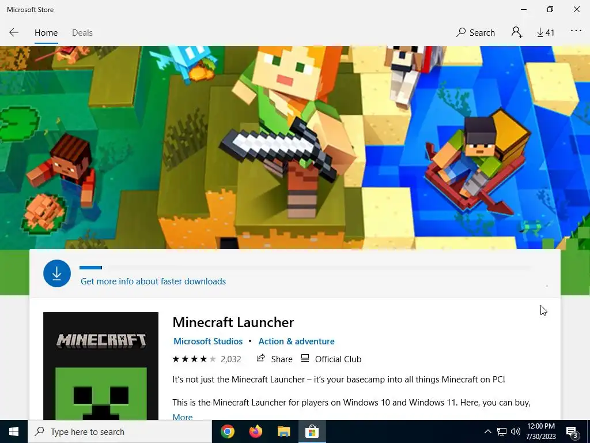Open Action & adventure category link
Screen dimensions: 590x443
[x=297, y=341]
